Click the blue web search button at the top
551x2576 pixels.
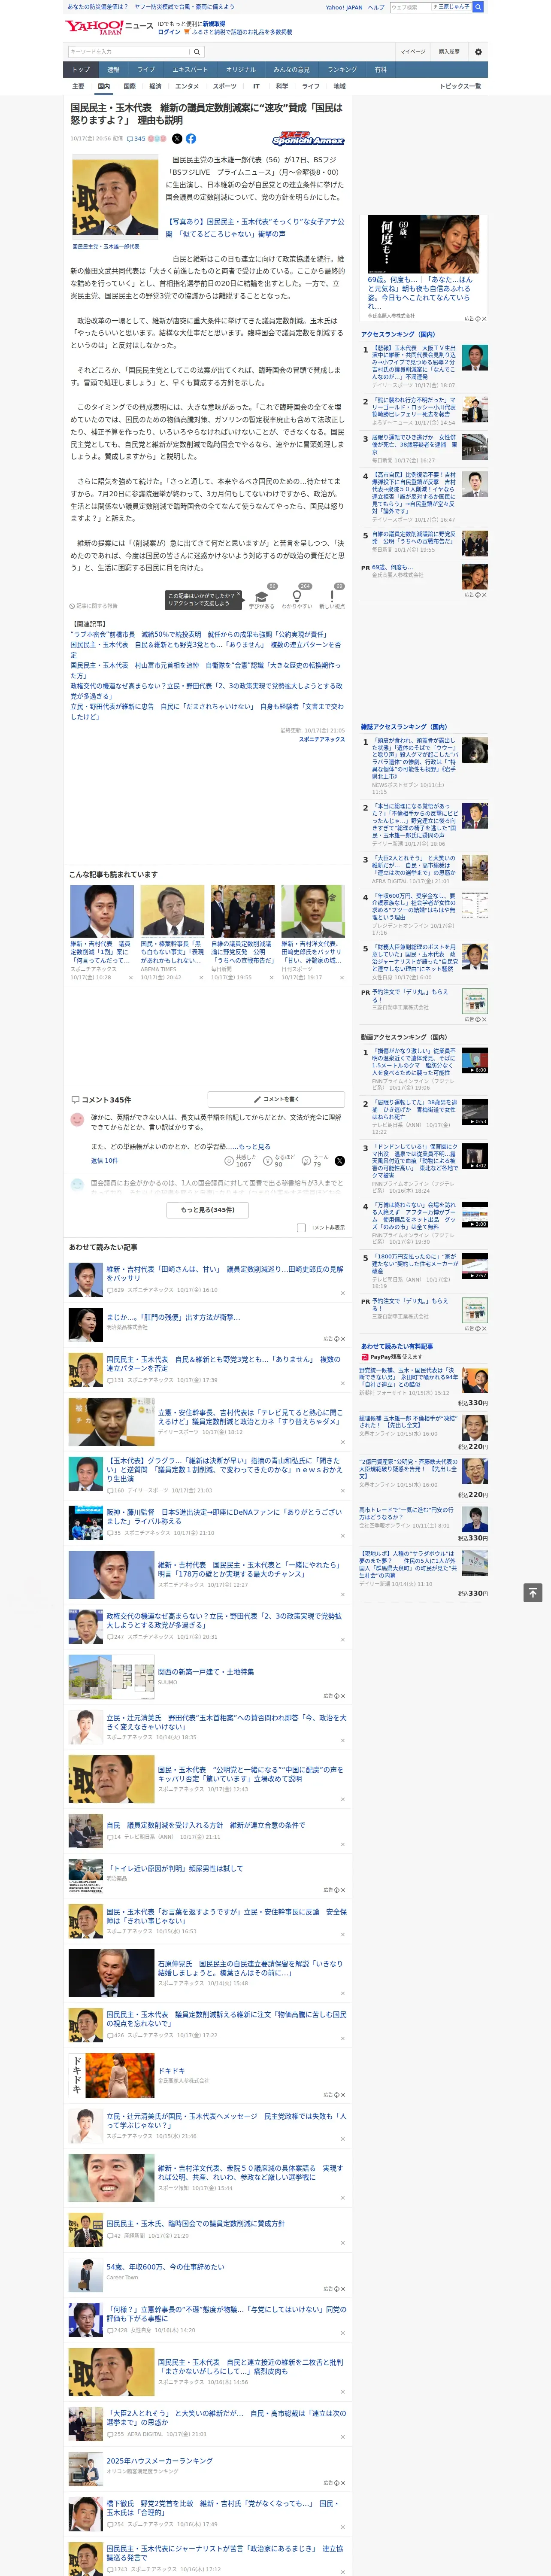coord(478,7)
